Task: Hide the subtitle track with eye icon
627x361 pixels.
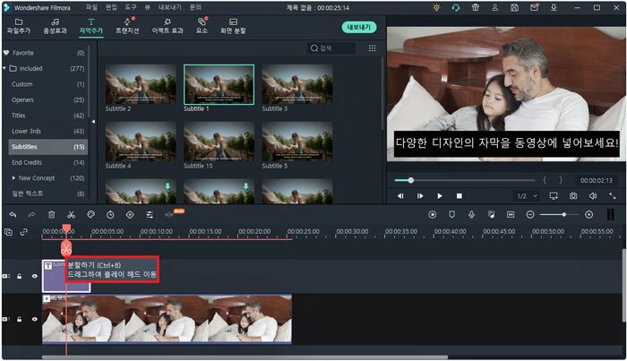Action: coord(35,276)
